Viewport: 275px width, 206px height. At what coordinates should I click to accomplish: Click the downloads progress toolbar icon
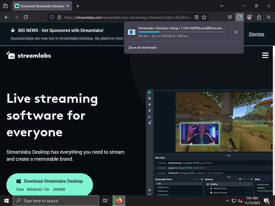click(x=239, y=17)
